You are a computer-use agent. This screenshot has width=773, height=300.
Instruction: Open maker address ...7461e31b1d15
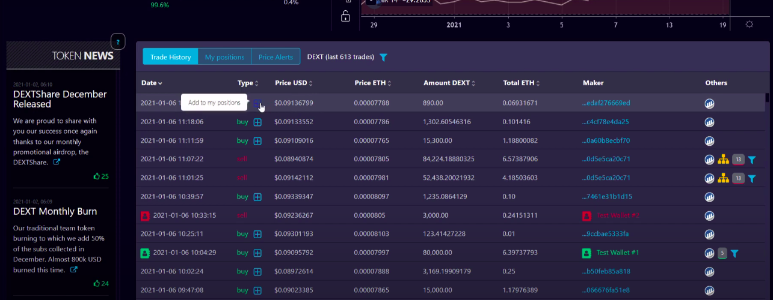point(606,197)
